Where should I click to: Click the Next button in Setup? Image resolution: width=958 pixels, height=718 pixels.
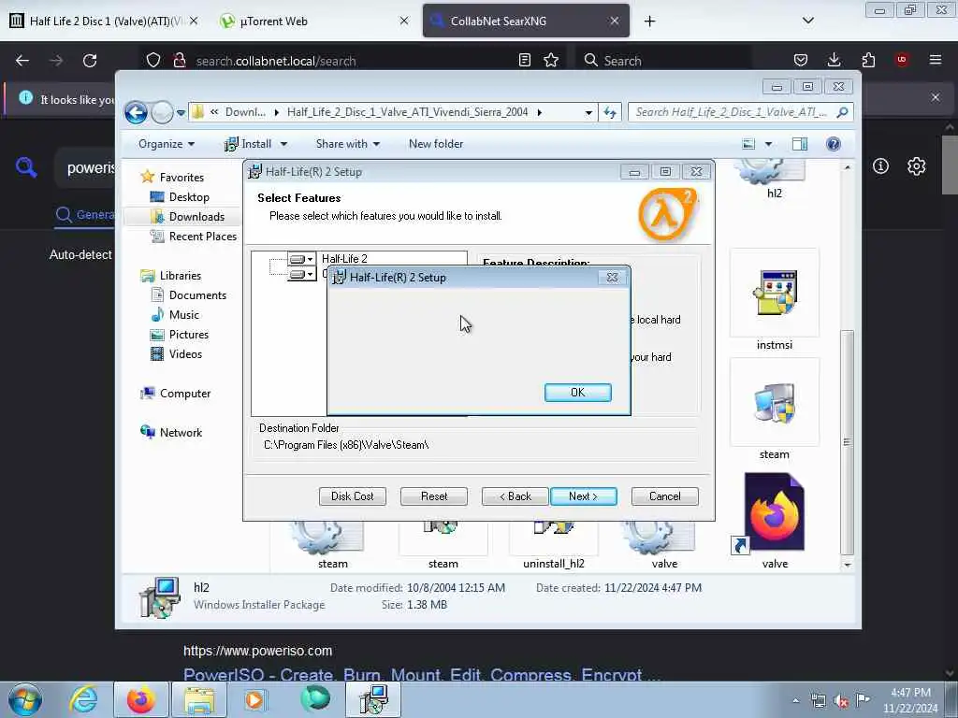click(x=584, y=496)
